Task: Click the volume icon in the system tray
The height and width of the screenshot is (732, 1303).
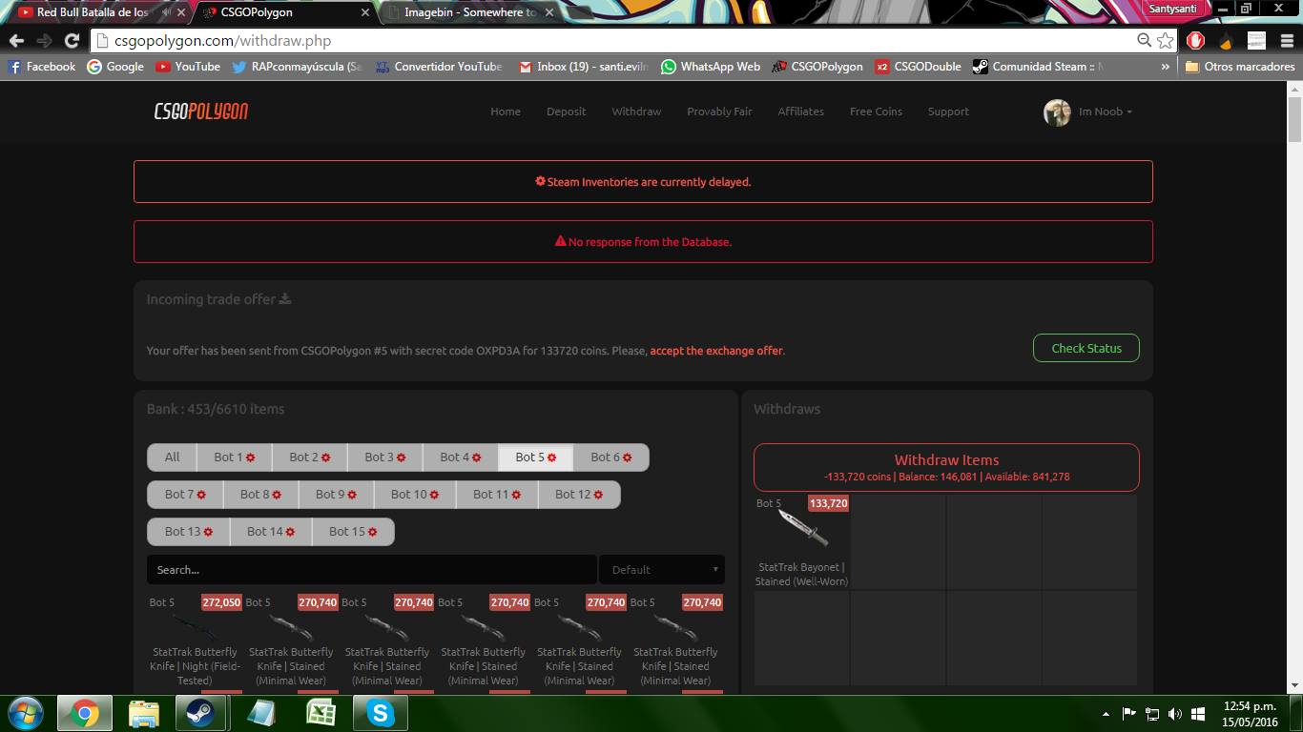Action: point(1174,714)
